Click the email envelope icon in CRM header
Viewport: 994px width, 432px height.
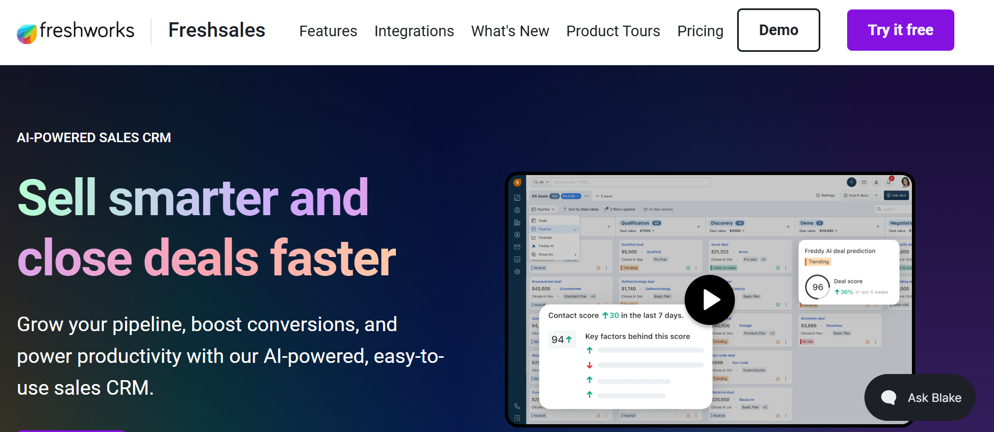click(864, 182)
